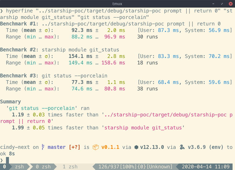Screen dimensions: 235x170
Task: Click the System time 56.9 ms
Action: (219, 30)
